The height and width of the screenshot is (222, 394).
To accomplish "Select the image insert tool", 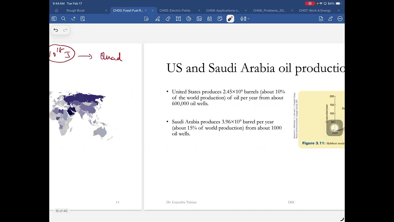I will 199,19.
